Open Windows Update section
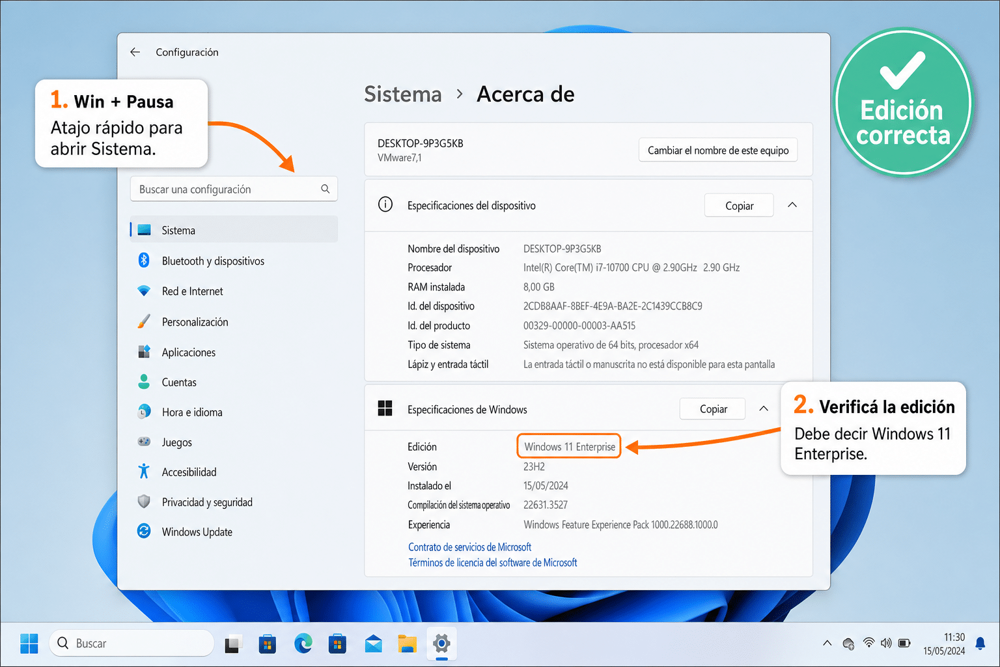 [x=234, y=532]
